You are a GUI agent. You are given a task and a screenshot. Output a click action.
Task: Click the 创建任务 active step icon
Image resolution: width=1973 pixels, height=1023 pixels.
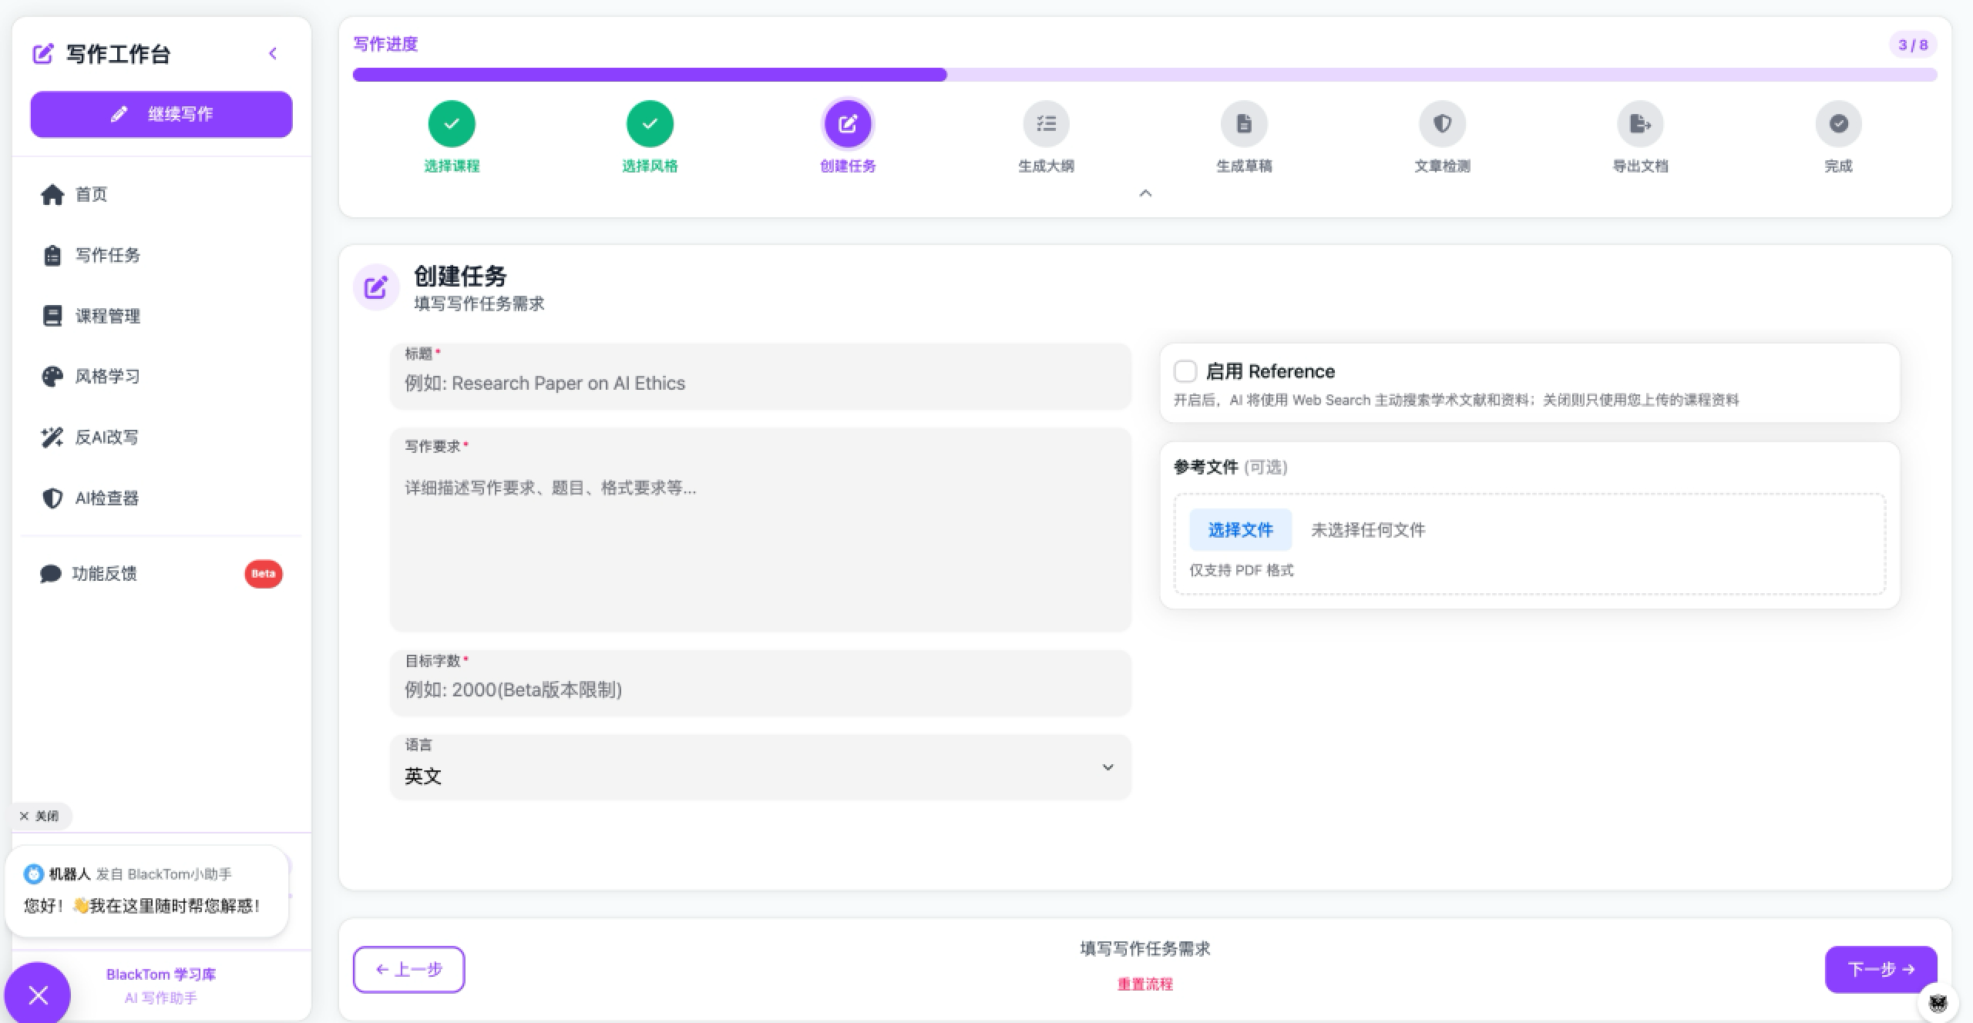coord(848,124)
